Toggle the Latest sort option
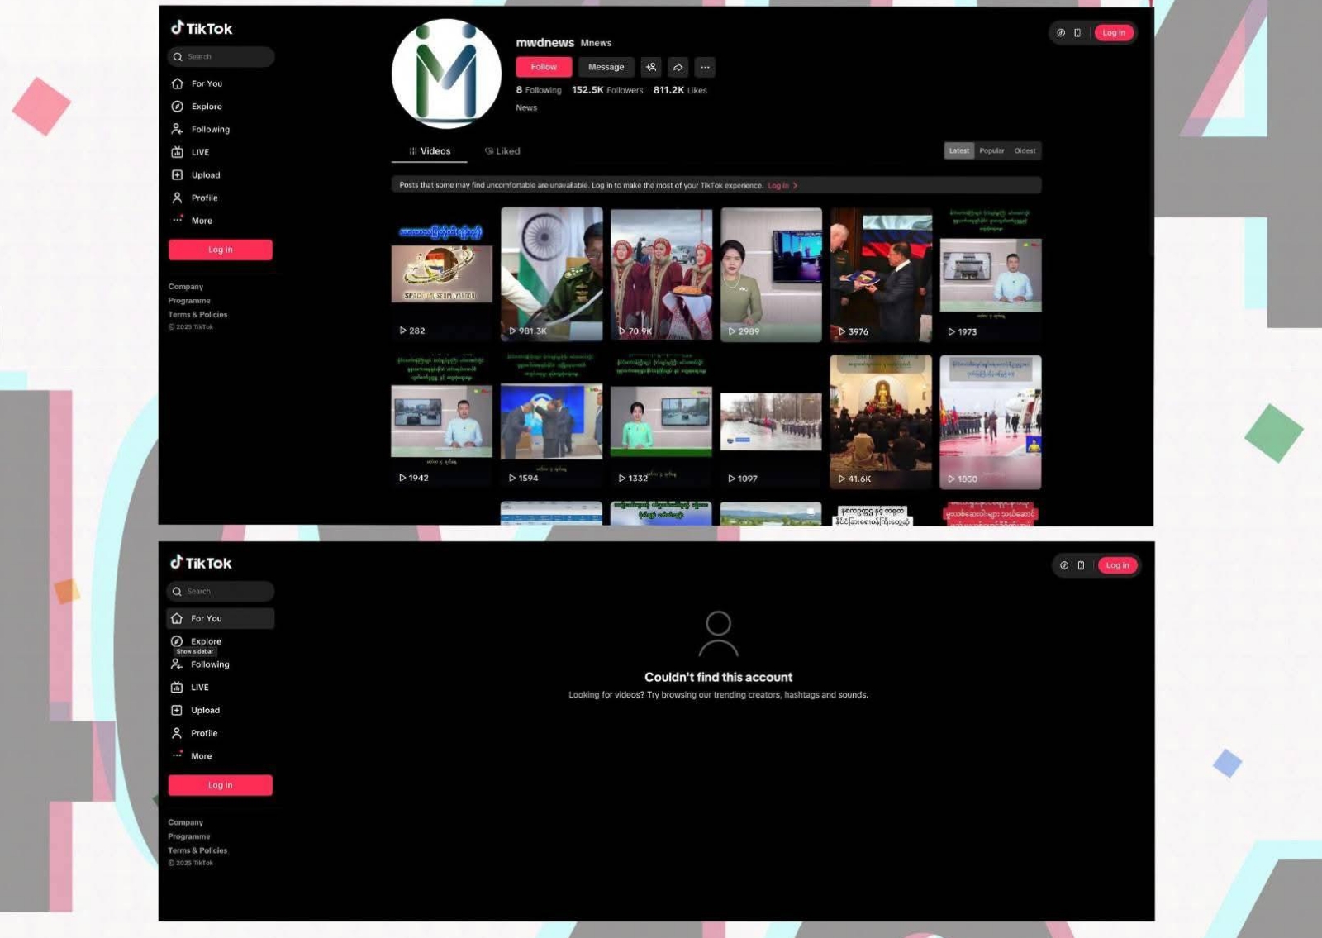Viewport: 1322px width, 938px height. (x=958, y=150)
